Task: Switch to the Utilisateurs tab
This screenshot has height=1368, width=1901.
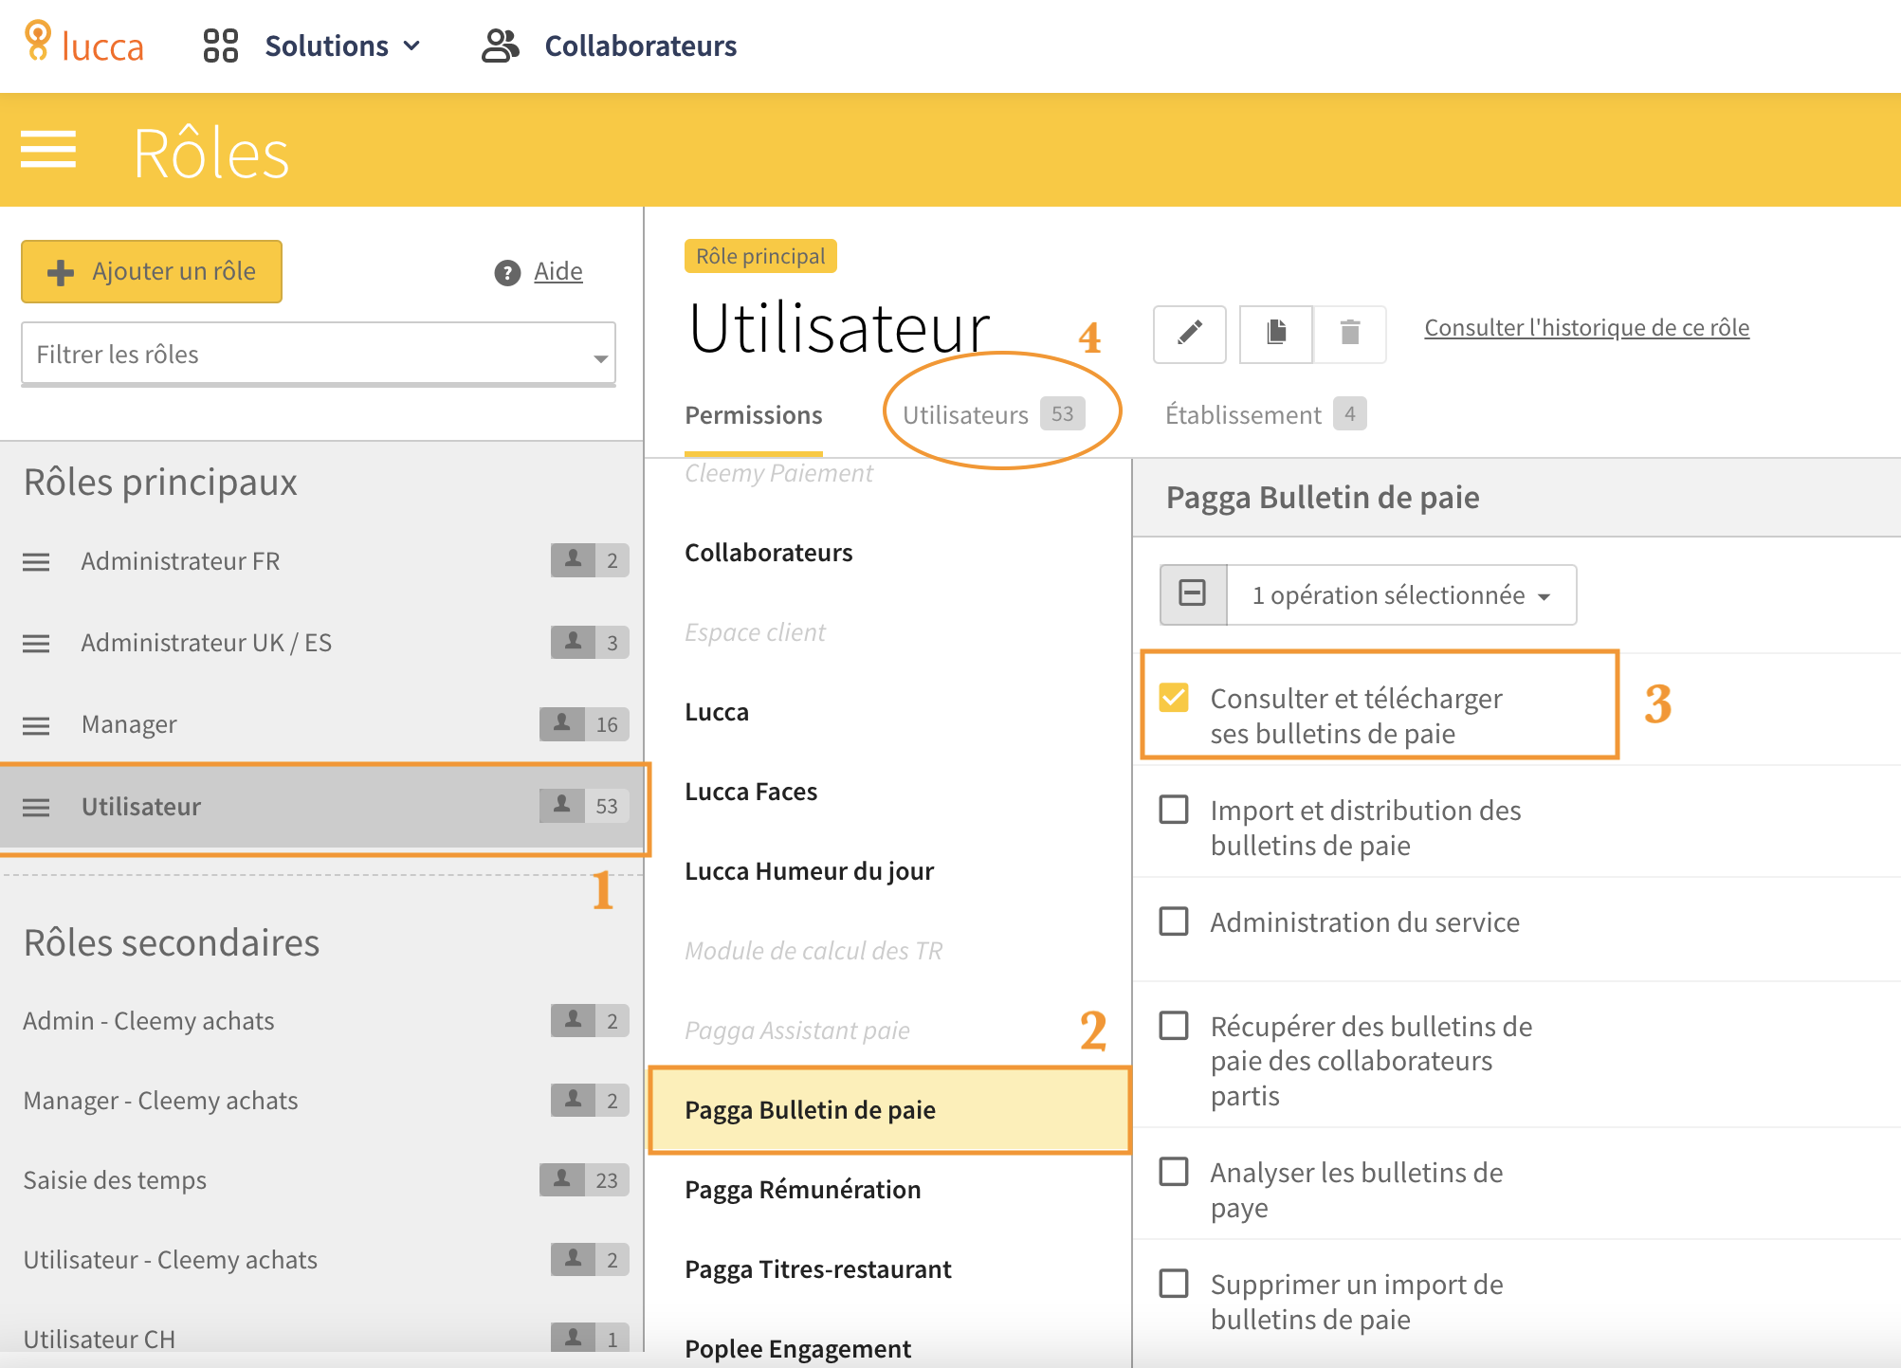Action: [x=993, y=414]
